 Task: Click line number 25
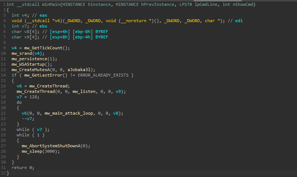3,135
